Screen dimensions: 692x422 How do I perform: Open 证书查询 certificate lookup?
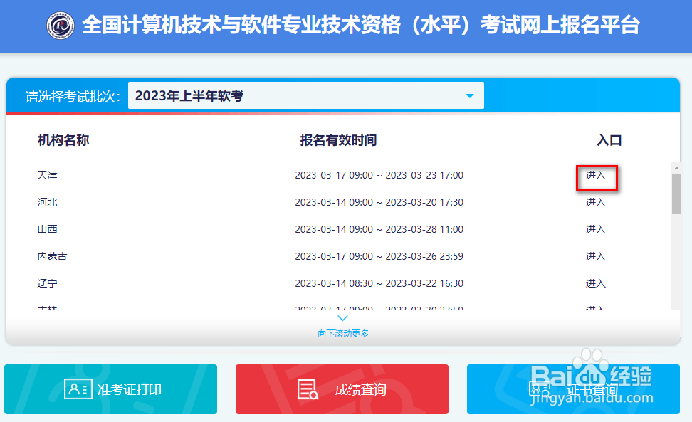coord(573,389)
